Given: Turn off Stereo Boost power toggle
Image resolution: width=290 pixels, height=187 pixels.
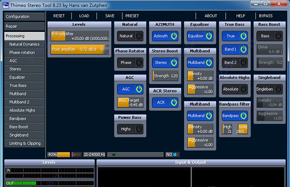Looking at the screenshot, I should click(165, 63).
